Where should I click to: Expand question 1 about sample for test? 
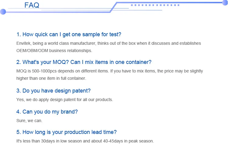(69, 34)
